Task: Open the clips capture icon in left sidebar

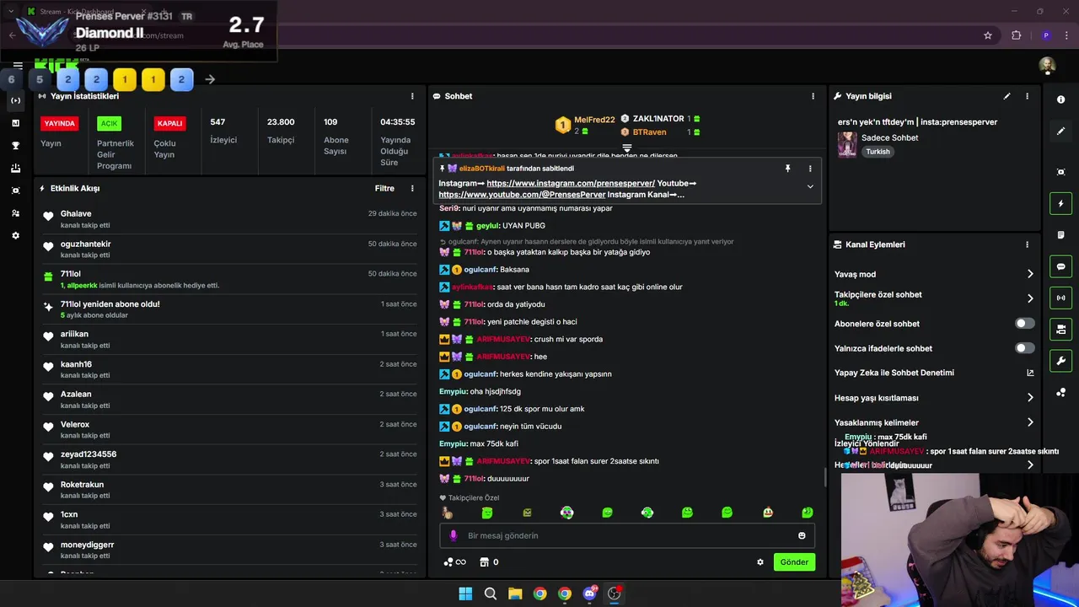Action: tap(15, 191)
